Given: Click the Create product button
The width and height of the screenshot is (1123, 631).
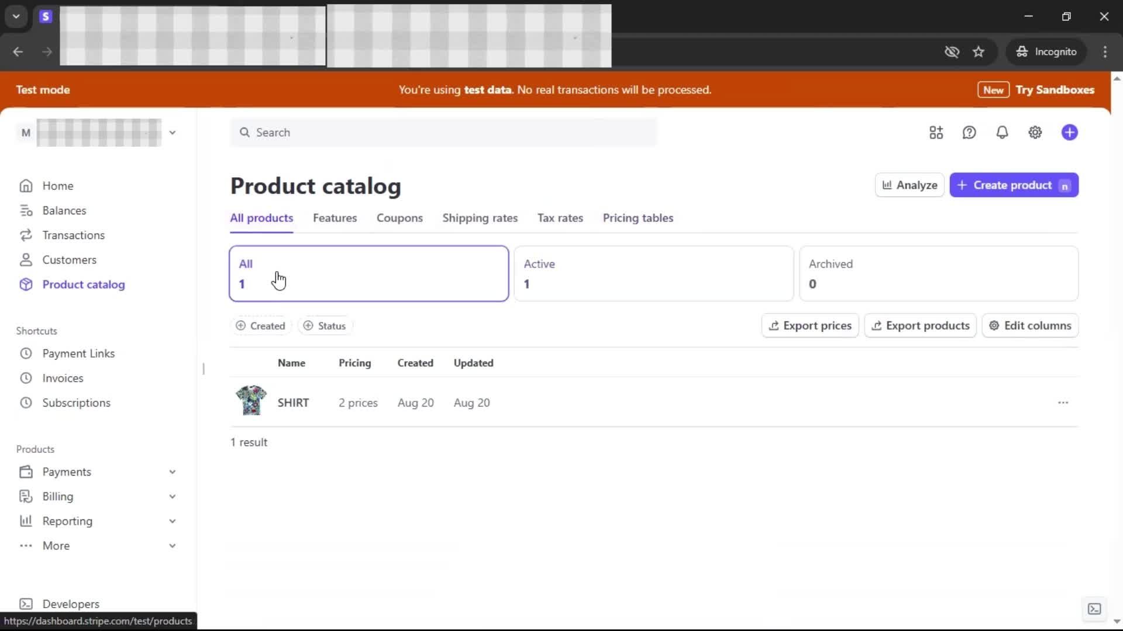Looking at the screenshot, I should click(x=1013, y=185).
